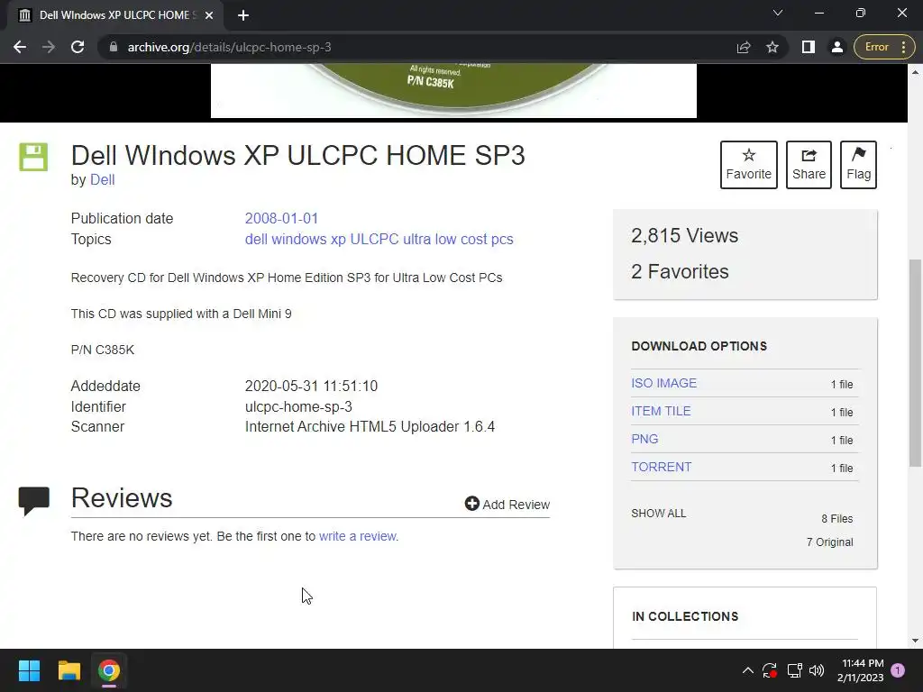
Task: Open the browser side panel icon
Action: pos(809,47)
